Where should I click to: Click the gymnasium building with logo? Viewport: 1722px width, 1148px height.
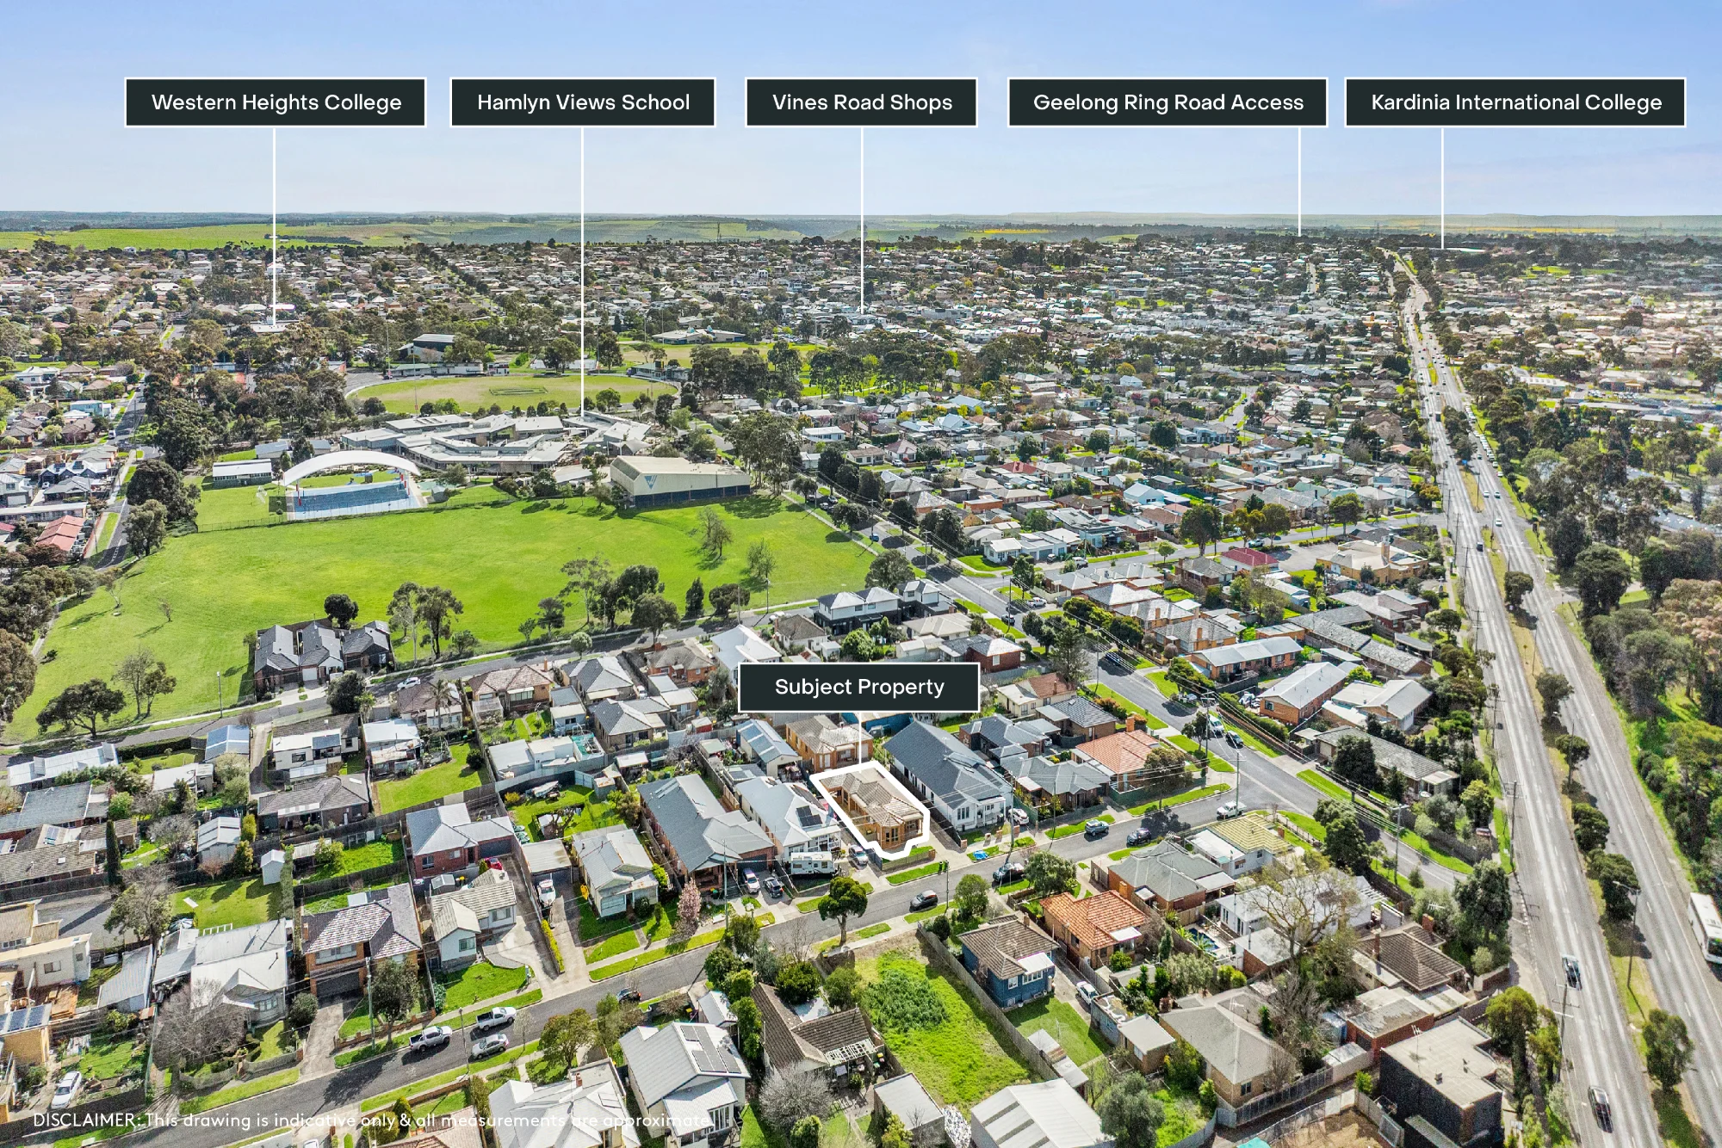[x=678, y=480]
